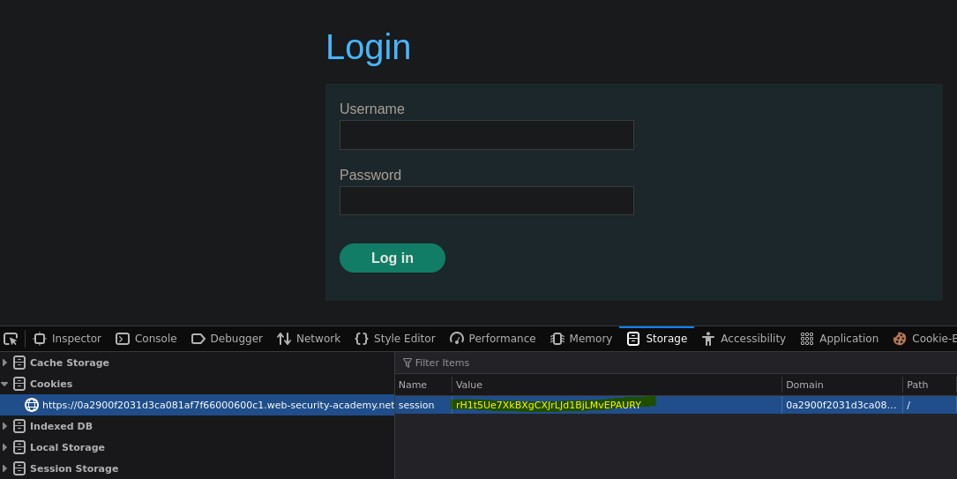This screenshot has height=479, width=957.
Task: Open the Inspector tab
Action: [x=67, y=339]
